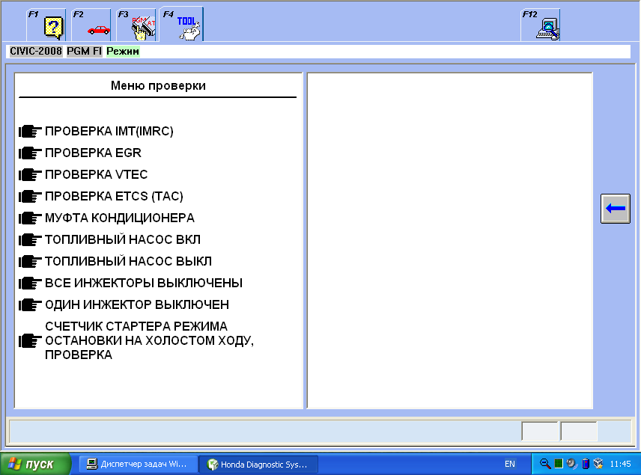641x475 pixels.
Task: Switch to Диспетчер задач taskbar window
Action: [137, 464]
